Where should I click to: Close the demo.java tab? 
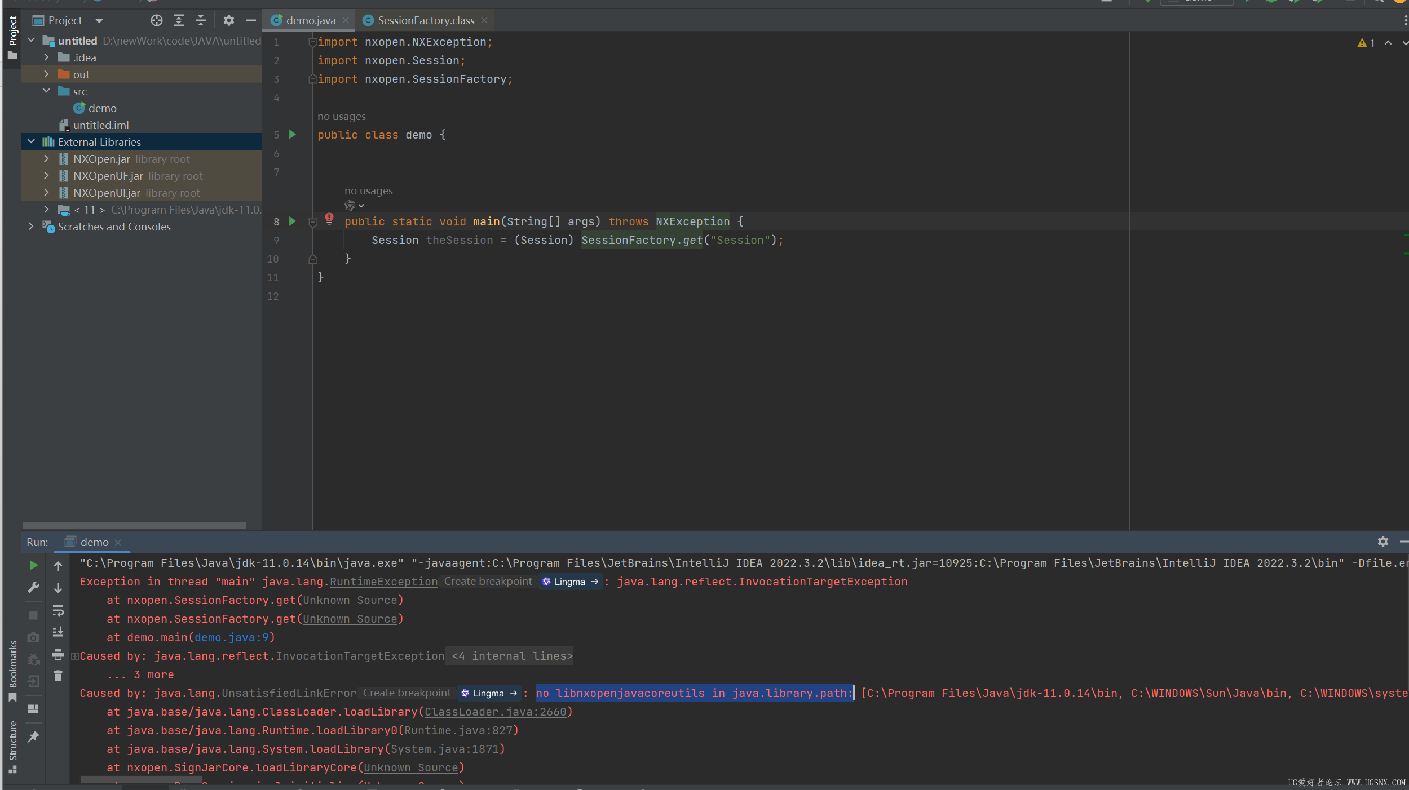[x=346, y=21]
